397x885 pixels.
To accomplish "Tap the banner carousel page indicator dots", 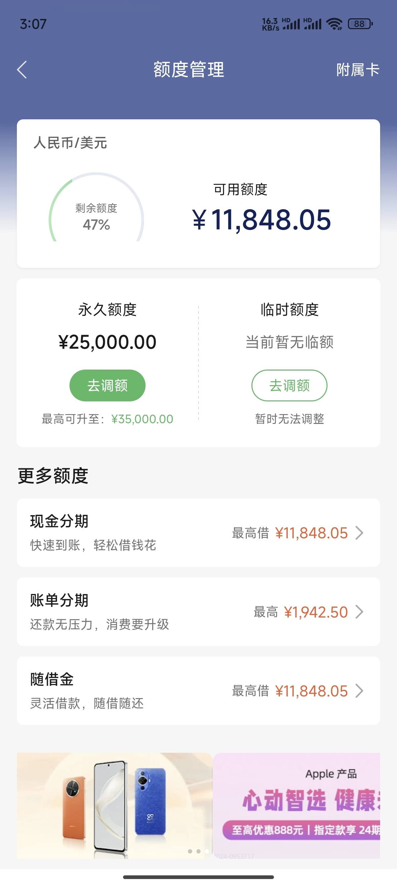I will click(198, 851).
